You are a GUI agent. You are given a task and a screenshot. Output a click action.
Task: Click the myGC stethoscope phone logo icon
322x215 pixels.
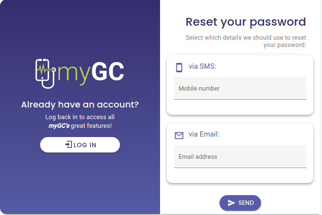[46, 73]
